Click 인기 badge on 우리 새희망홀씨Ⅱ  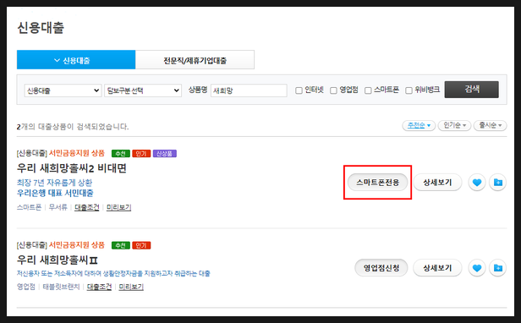coord(141,245)
